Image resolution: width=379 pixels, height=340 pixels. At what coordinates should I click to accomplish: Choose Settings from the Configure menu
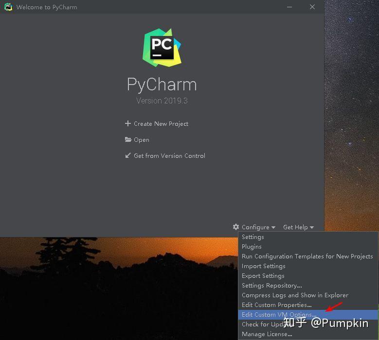pyautogui.click(x=308, y=237)
